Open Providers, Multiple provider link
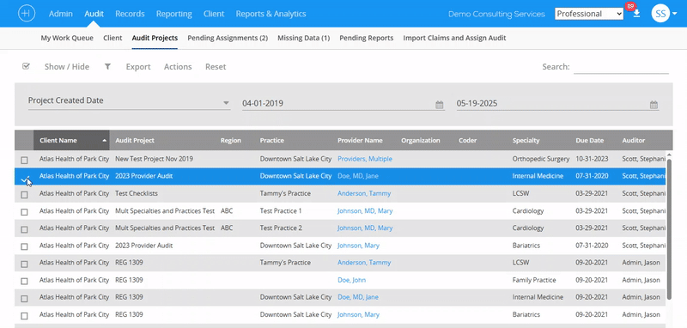 tap(364, 159)
